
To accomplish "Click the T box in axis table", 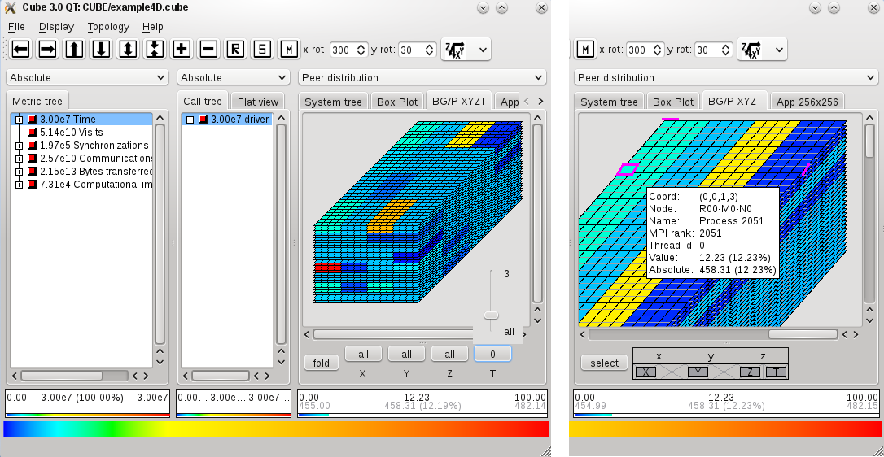I will pyautogui.click(x=776, y=372).
